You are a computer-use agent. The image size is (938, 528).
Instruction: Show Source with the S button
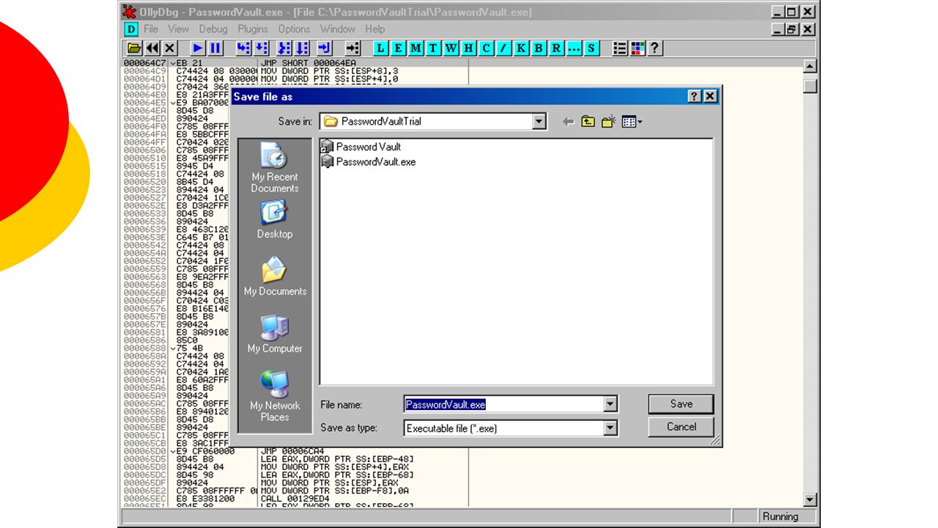[591, 48]
